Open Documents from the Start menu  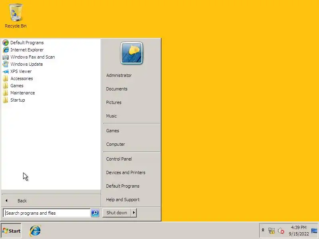[x=117, y=89]
